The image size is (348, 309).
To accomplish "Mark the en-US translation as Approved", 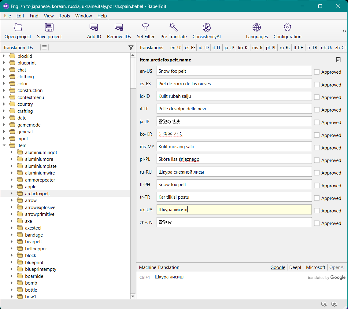I will [317, 72].
